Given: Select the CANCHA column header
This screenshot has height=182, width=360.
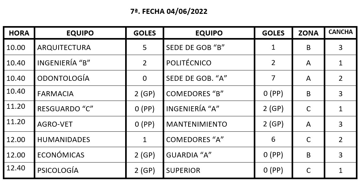Looking at the screenshot, I should [x=340, y=33].
